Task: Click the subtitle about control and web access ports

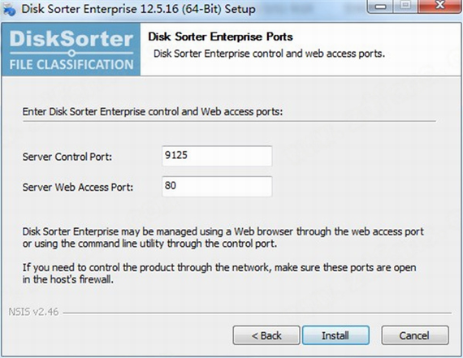Action: pyautogui.click(x=270, y=54)
